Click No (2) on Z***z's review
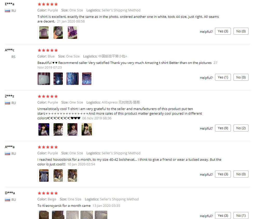Screen dimensions: 255x219 [241, 128]
